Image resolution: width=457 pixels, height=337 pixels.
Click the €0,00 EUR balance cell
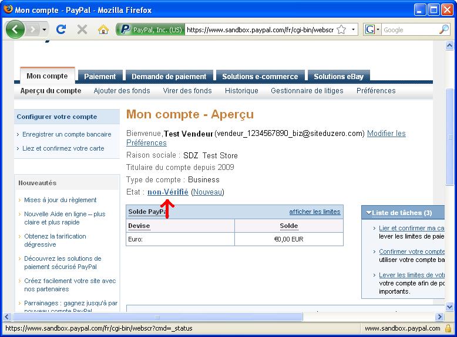pos(289,239)
